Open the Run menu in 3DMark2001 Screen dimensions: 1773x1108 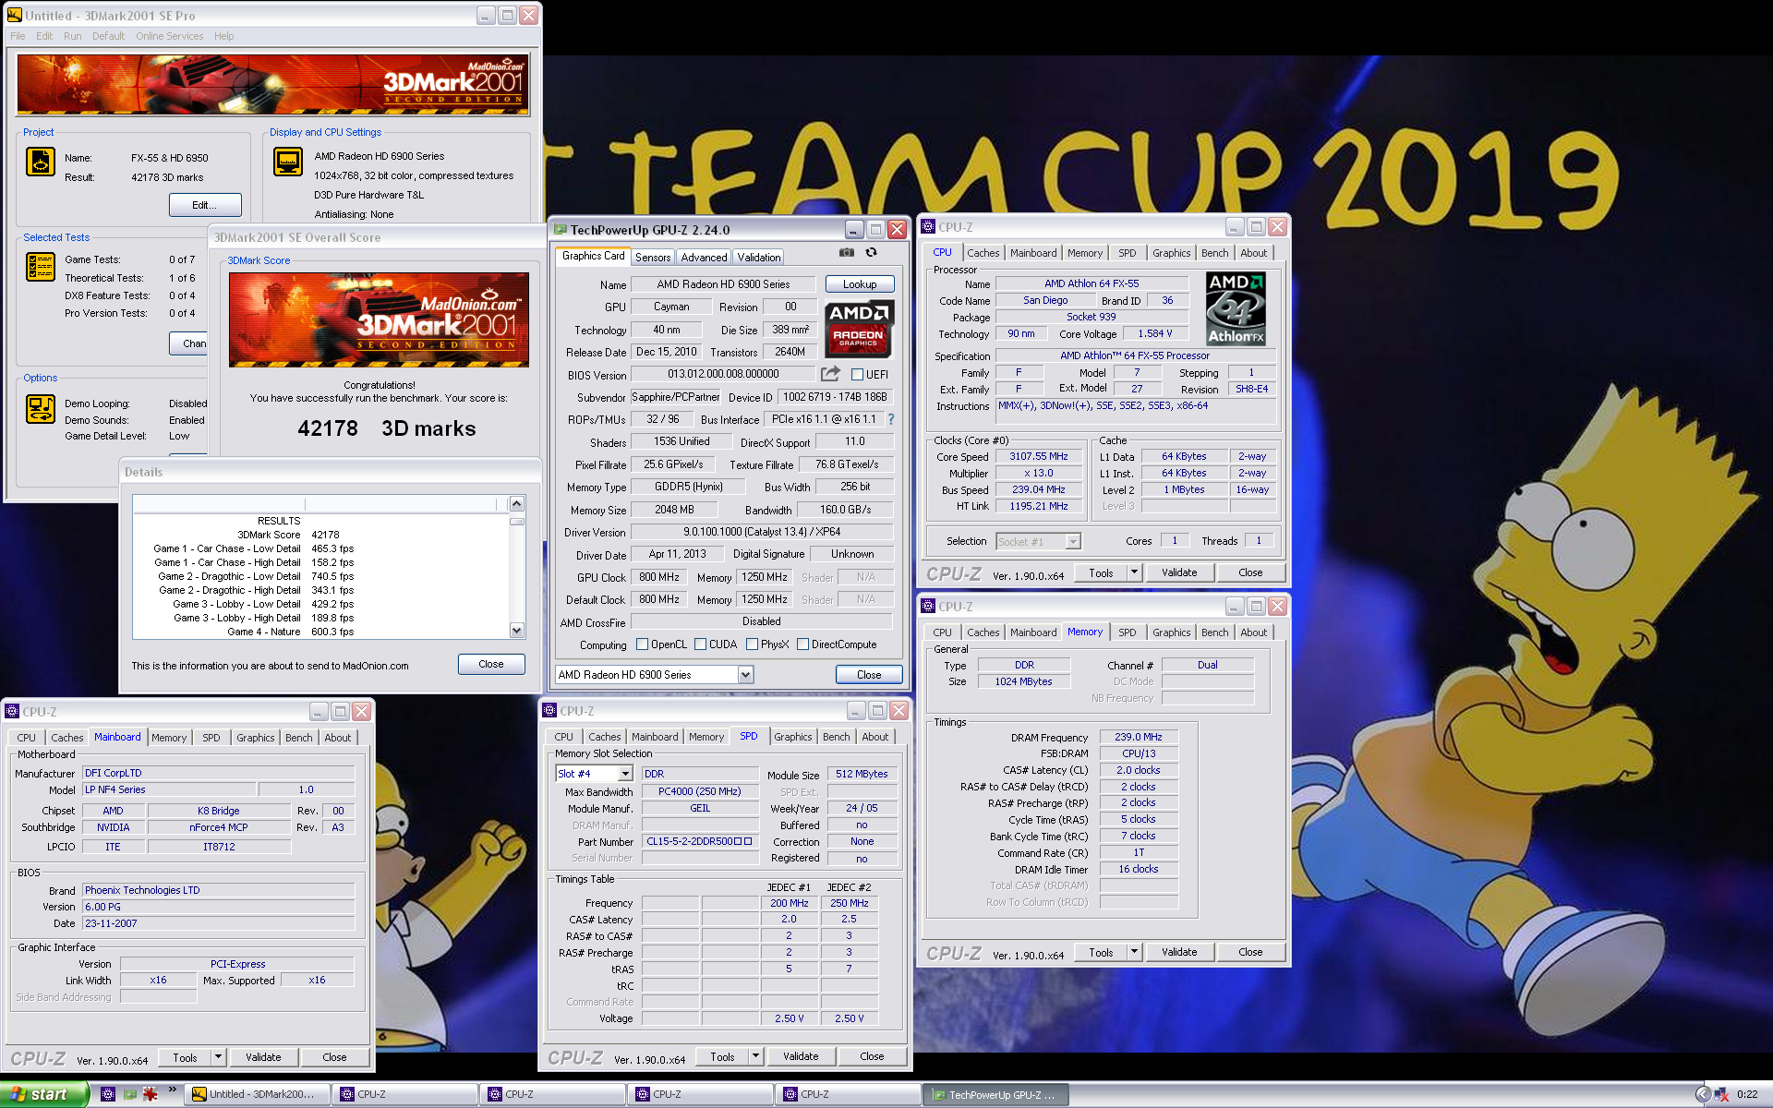point(72,36)
